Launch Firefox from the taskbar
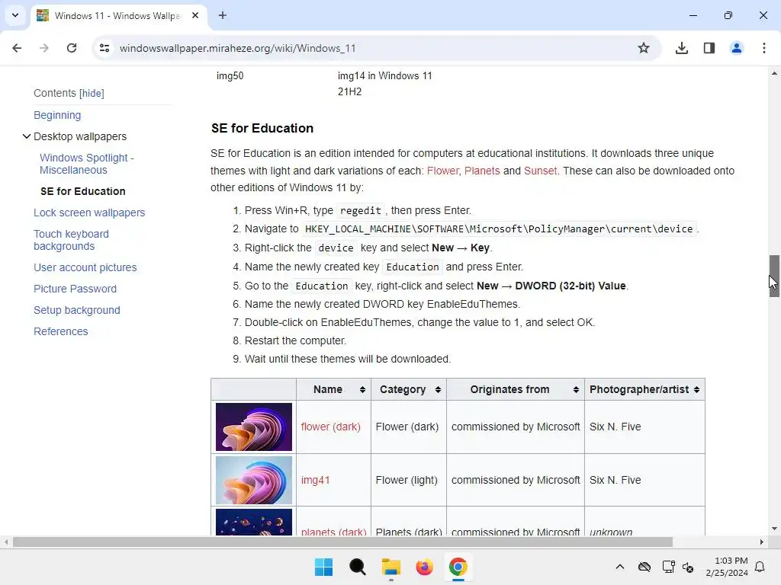 (424, 567)
